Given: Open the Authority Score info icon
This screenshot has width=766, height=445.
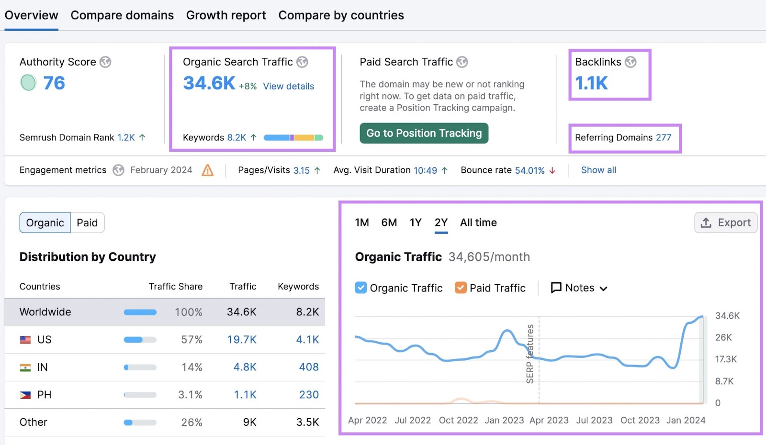Looking at the screenshot, I should point(106,62).
